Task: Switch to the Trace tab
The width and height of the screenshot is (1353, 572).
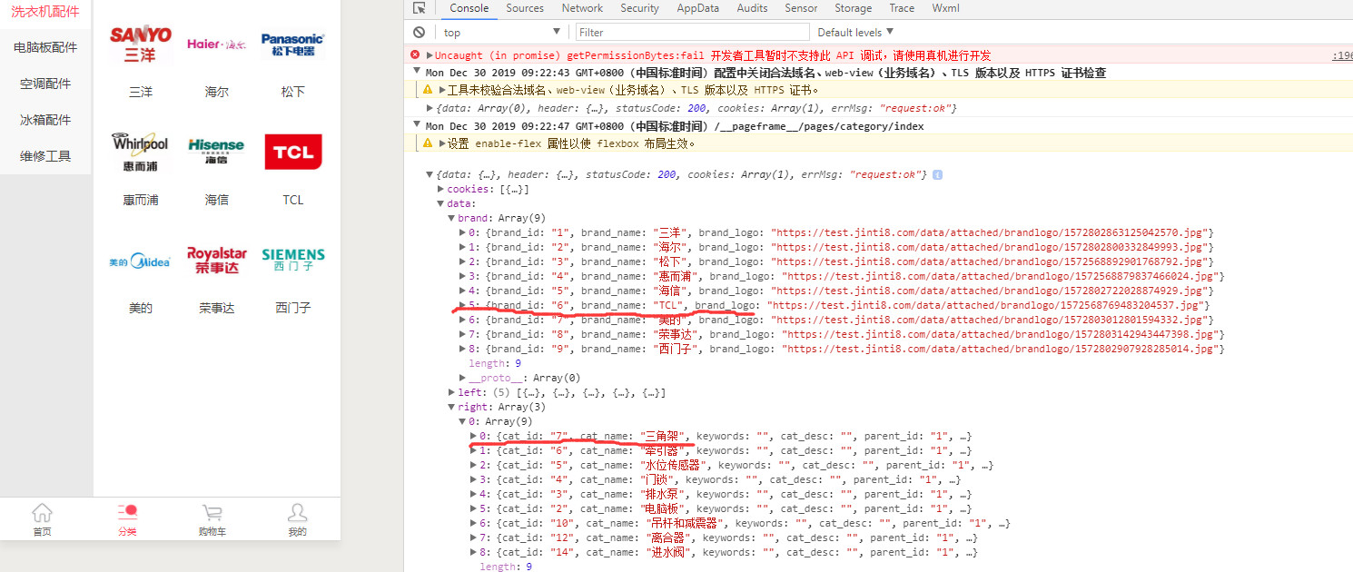Action: tap(902, 8)
